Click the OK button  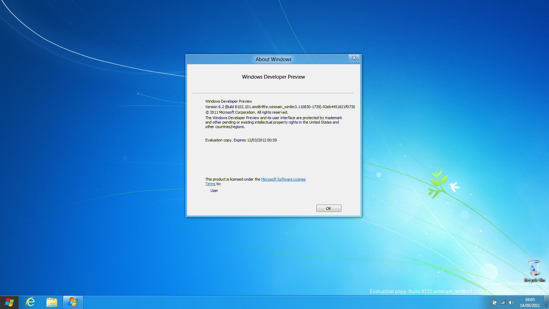pos(329,208)
